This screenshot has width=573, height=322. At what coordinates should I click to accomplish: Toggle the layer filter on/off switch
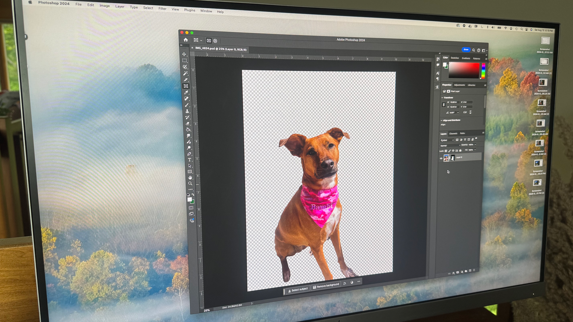[476, 138]
